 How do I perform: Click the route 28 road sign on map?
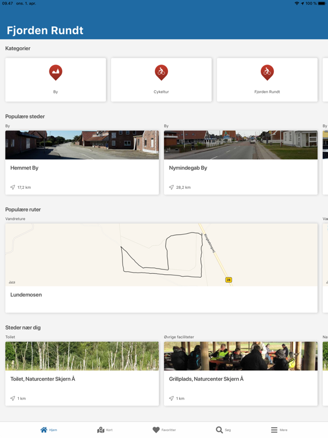tap(228, 279)
